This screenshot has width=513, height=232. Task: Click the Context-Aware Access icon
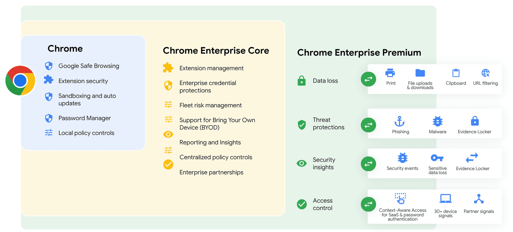[x=400, y=198]
